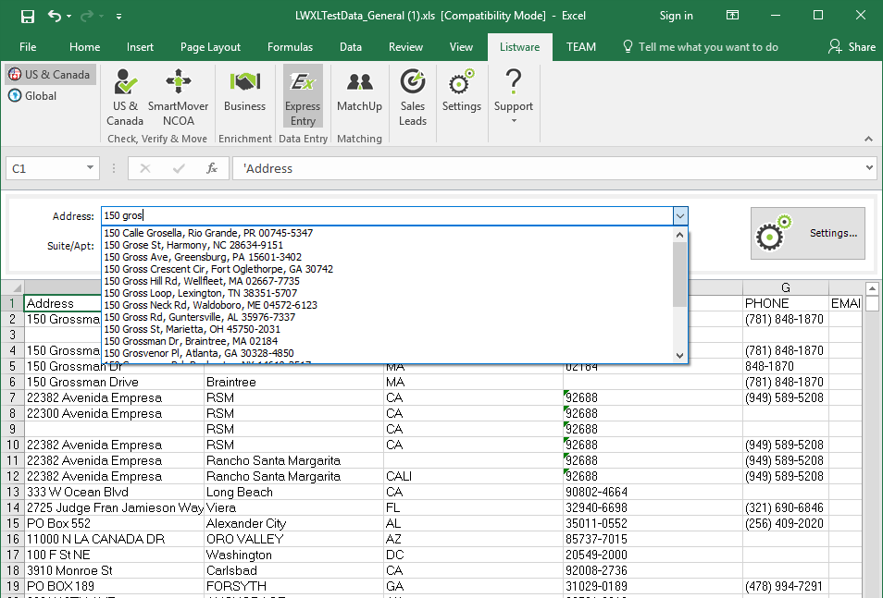Expand the formula bar chevron

[x=868, y=168]
